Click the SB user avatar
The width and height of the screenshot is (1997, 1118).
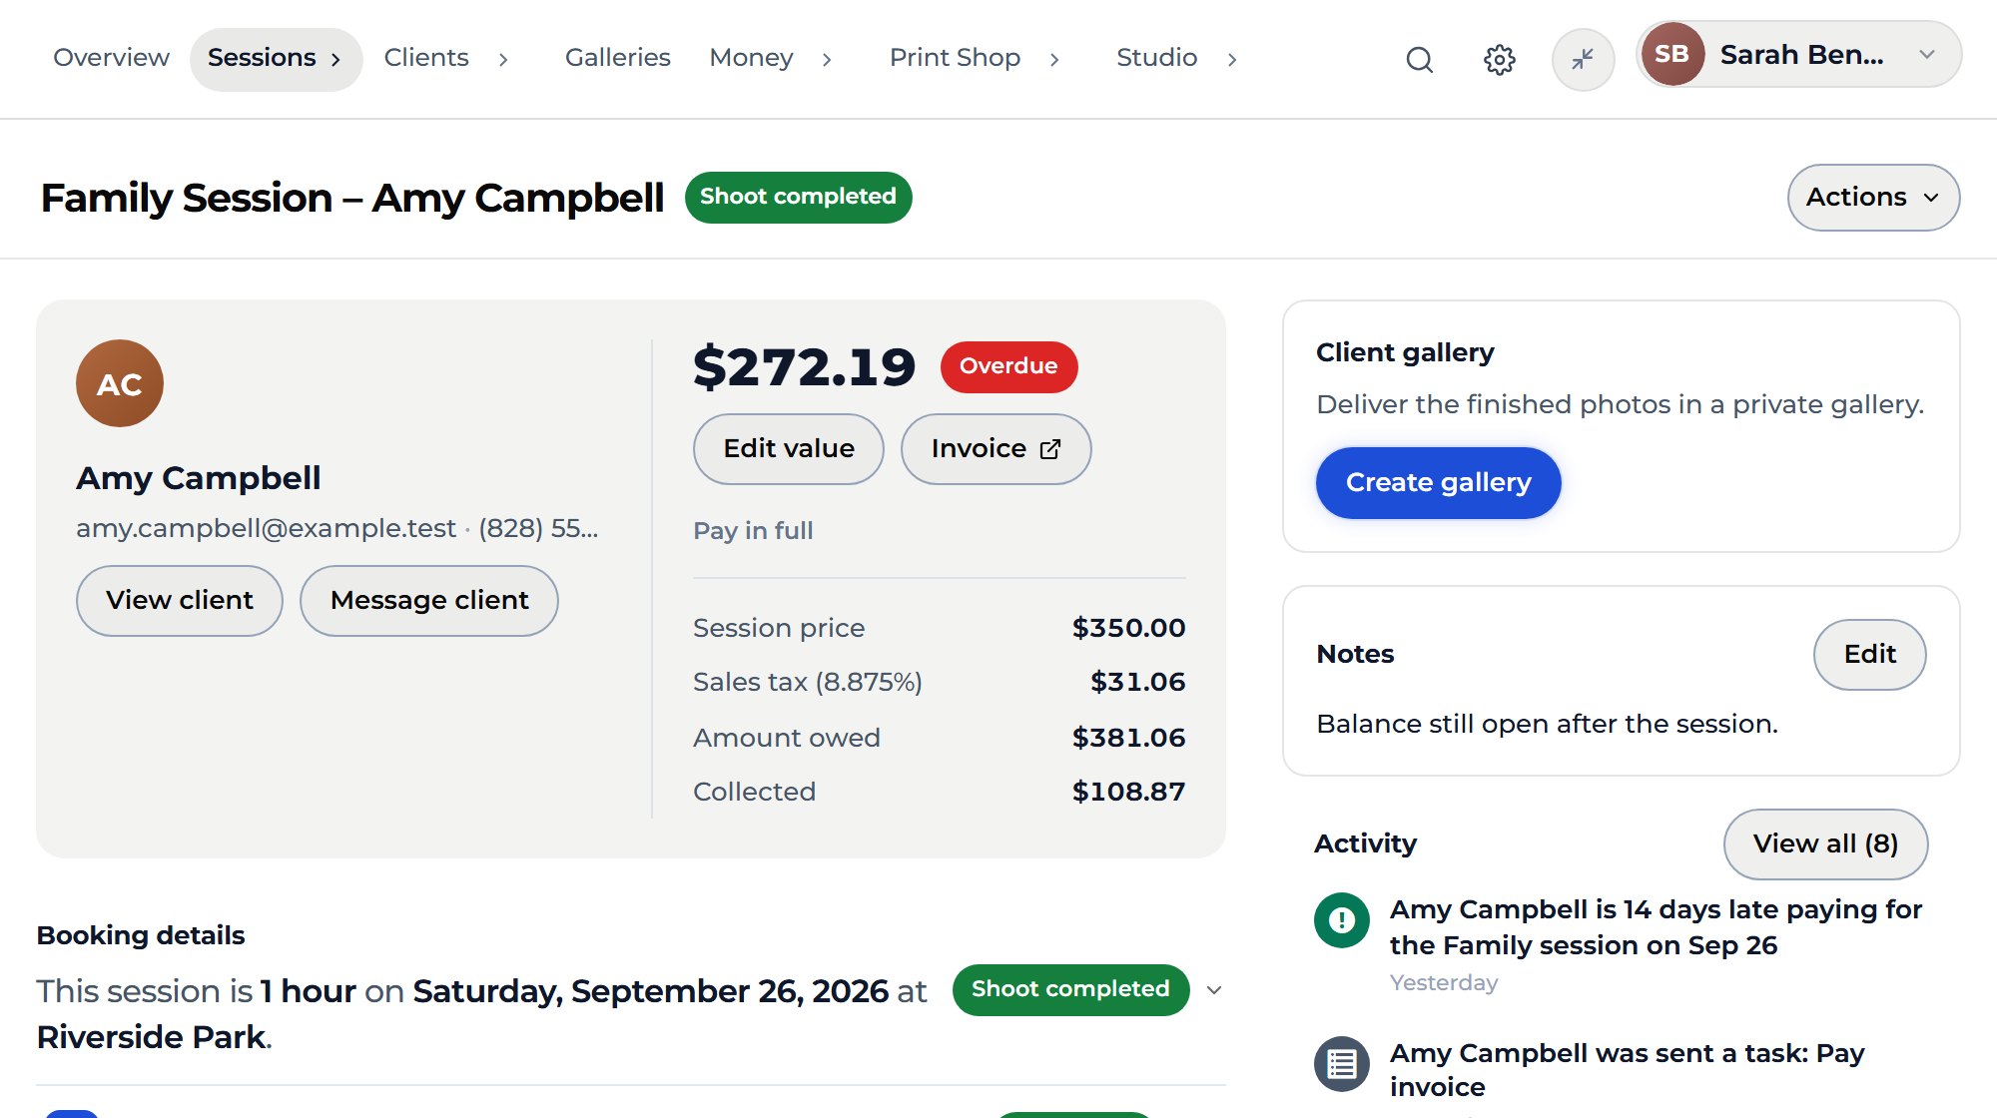tap(1672, 54)
